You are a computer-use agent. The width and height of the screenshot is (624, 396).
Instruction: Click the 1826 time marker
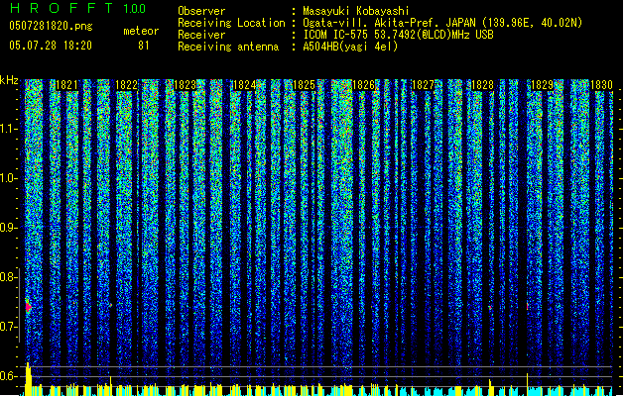click(364, 85)
